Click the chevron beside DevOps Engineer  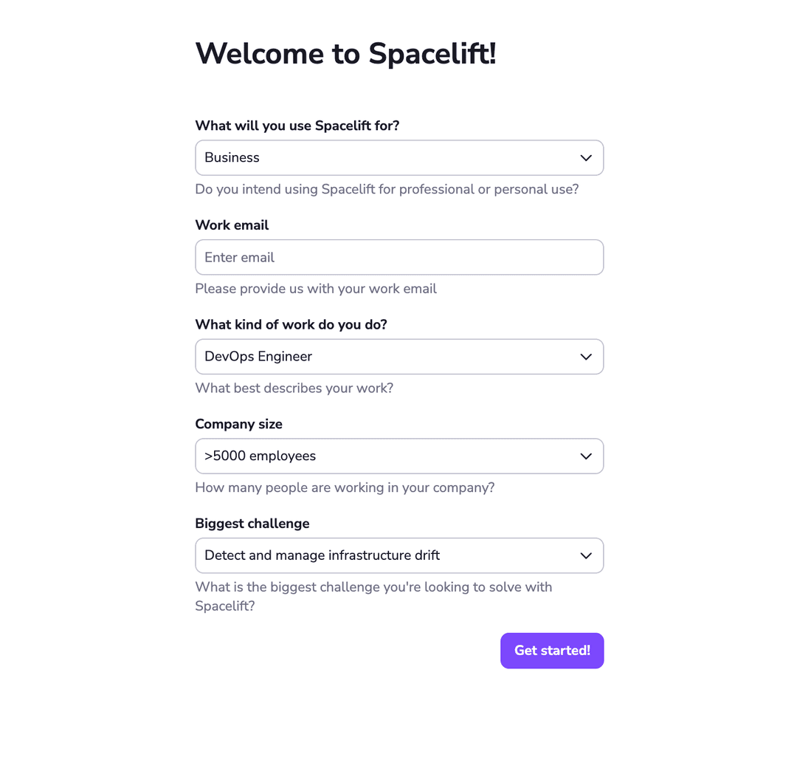point(585,356)
